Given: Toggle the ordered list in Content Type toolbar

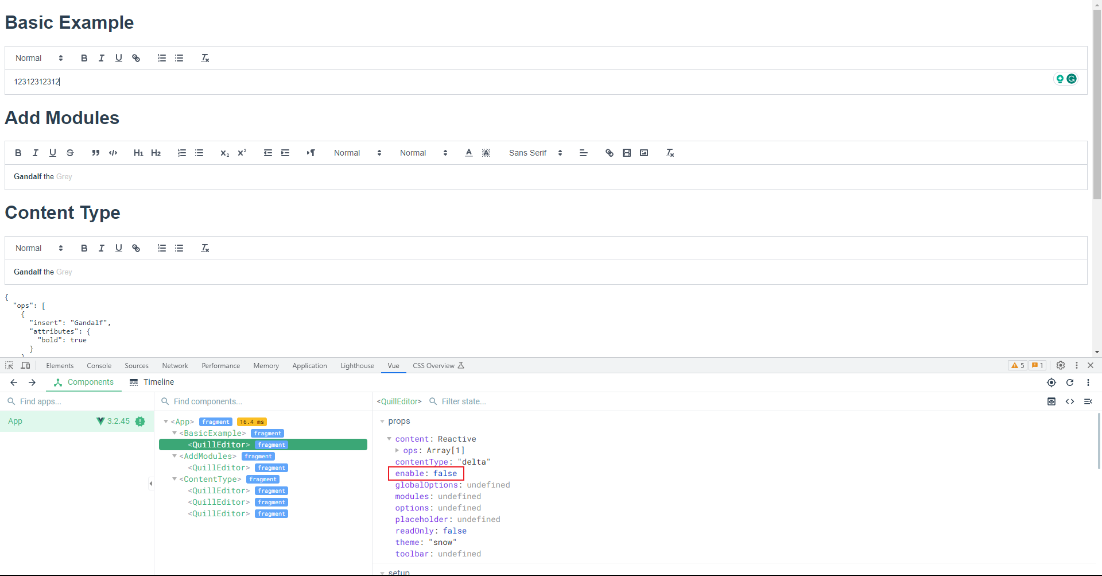Looking at the screenshot, I should pyautogui.click(x=161, y=248).
